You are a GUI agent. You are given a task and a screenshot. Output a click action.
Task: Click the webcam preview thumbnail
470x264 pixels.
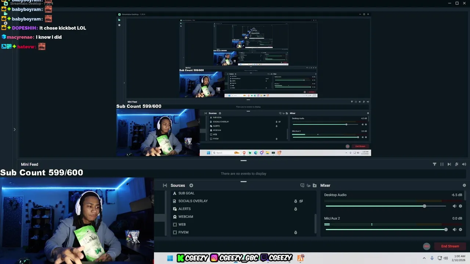[77, 221]
